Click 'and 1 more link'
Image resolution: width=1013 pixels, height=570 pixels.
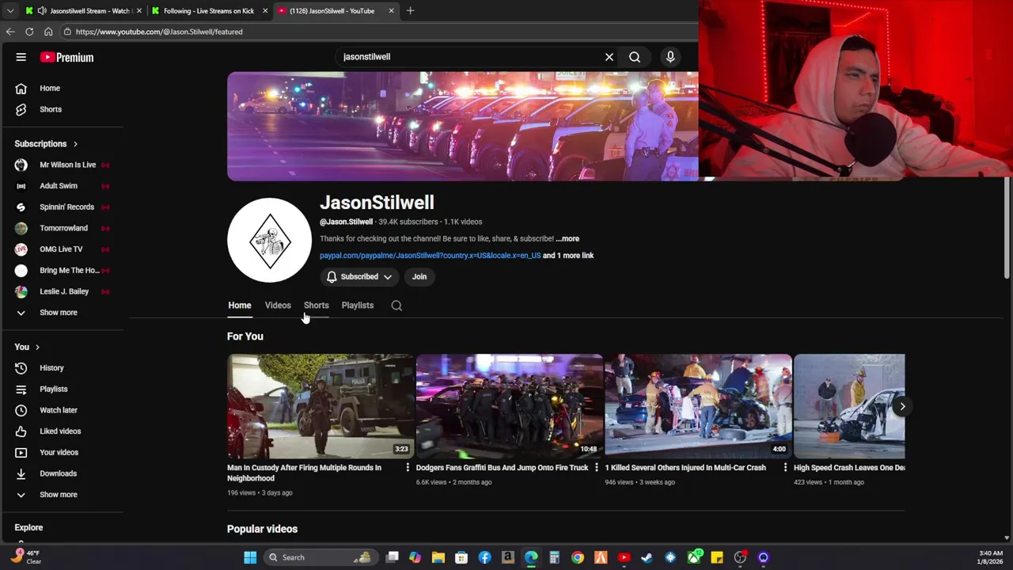coord(568,256)
